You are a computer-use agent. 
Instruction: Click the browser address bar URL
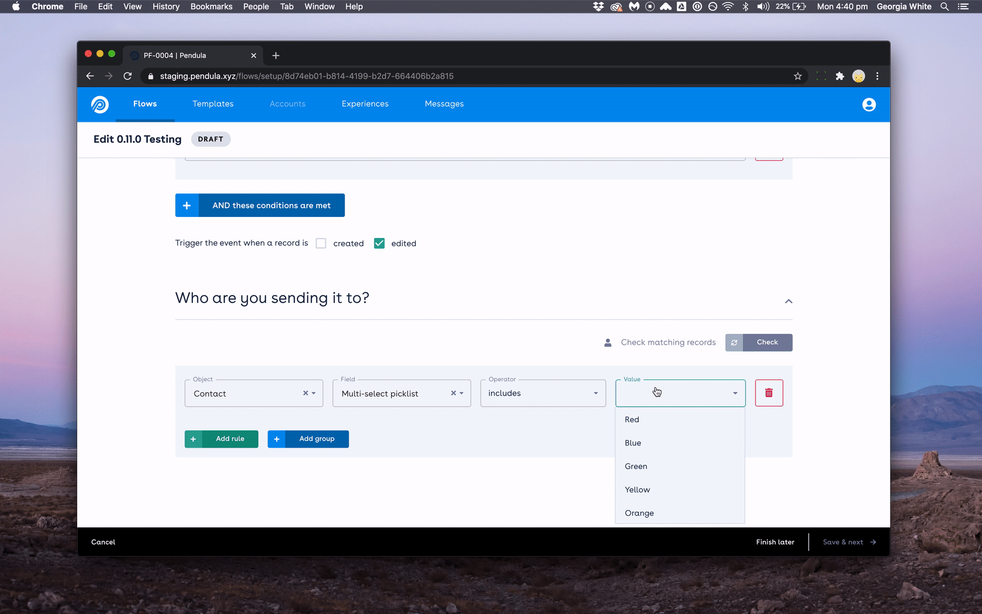(x=307, y=76)
